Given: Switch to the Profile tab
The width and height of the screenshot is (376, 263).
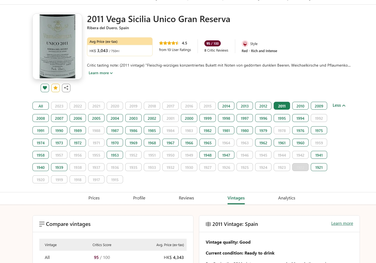Looking at the screenshot, I should tap(139, 198).
